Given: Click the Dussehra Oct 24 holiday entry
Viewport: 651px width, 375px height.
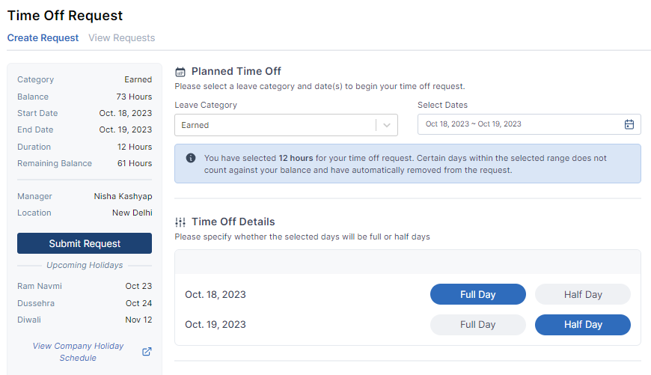Looking at the screenshot, I should pyautogui.click(x=85, y=303).
